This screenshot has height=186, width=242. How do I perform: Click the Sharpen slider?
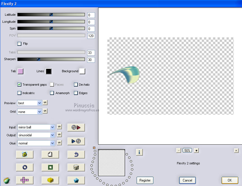coord(51,59)
